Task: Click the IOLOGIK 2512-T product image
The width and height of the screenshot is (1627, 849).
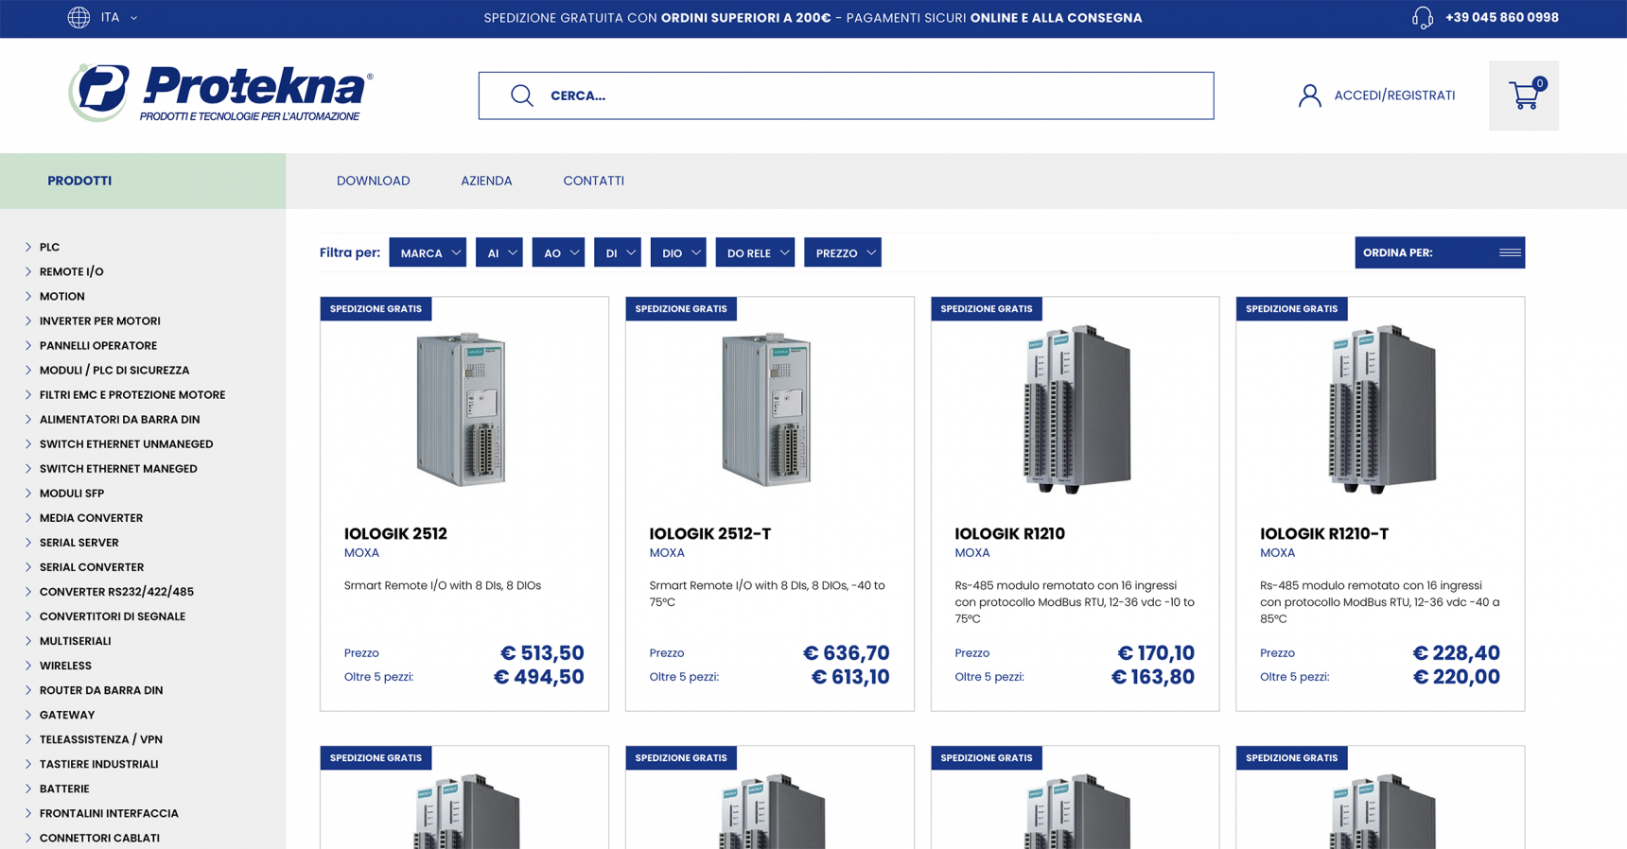Action: pyautogui.click(x=767, y=408)
